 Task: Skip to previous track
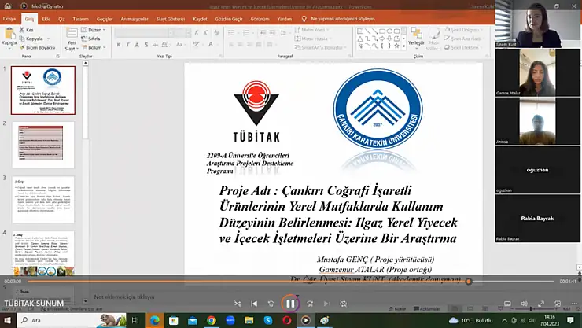[254, 304]
